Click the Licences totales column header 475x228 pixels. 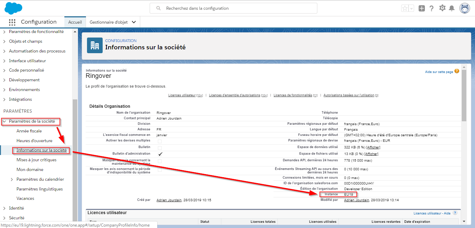coord(263,222)
